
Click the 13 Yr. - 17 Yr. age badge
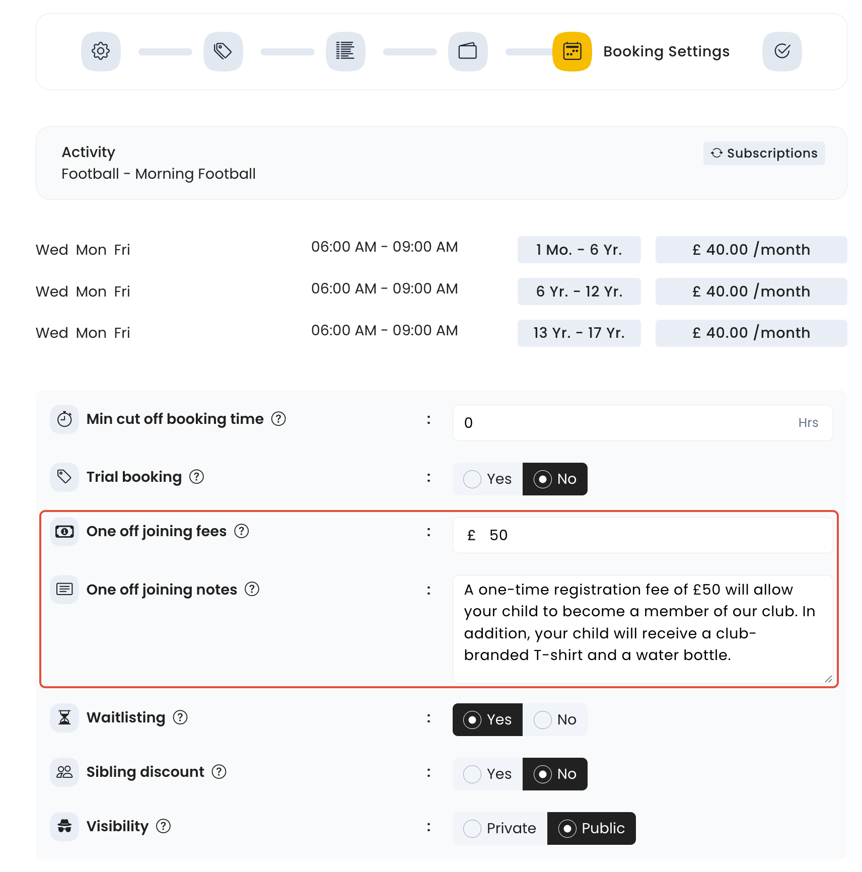tap(579, 333)
